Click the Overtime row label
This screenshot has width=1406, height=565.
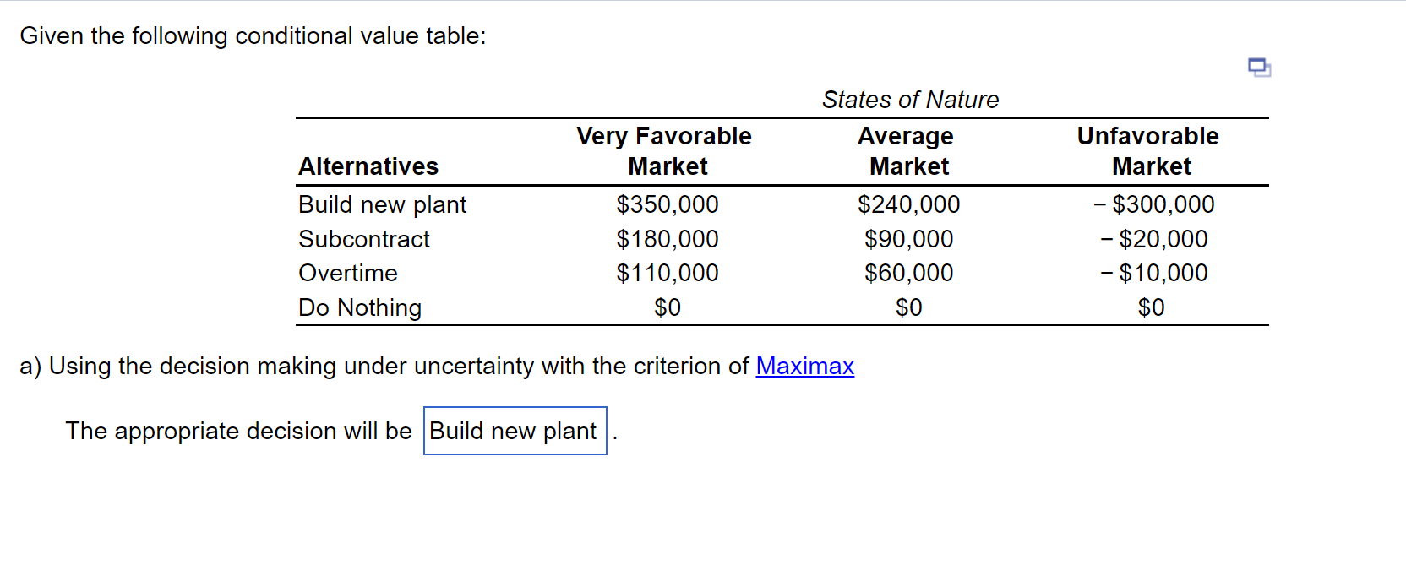[347, 273]
